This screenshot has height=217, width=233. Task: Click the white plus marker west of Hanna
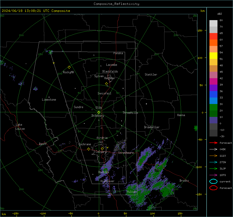click(146, 104)
